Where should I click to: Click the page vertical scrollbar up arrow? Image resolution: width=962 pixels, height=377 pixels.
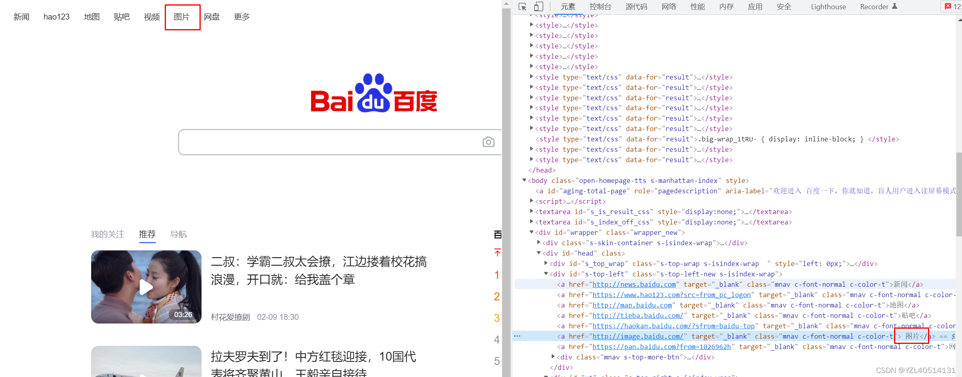507,4
